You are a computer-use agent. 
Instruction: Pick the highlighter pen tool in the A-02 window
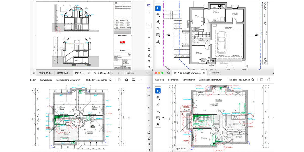pyautogui.click(x=158, y=104)
